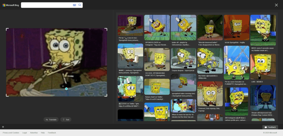Select the top-right crop corner handle

pos(106,29)
